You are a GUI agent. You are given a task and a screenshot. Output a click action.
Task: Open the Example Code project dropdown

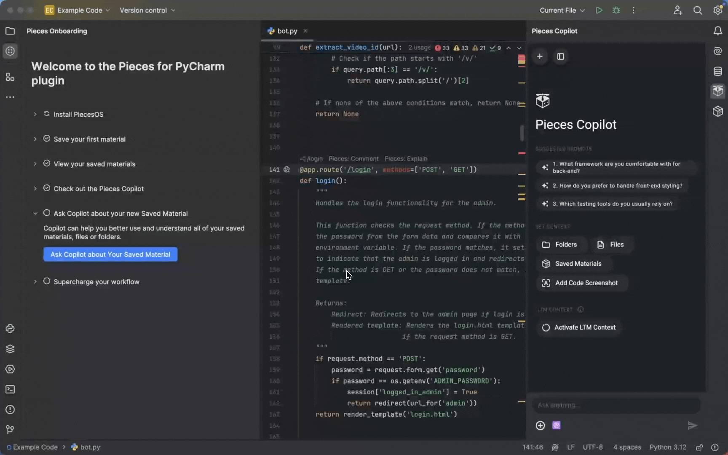pos(77,10)
